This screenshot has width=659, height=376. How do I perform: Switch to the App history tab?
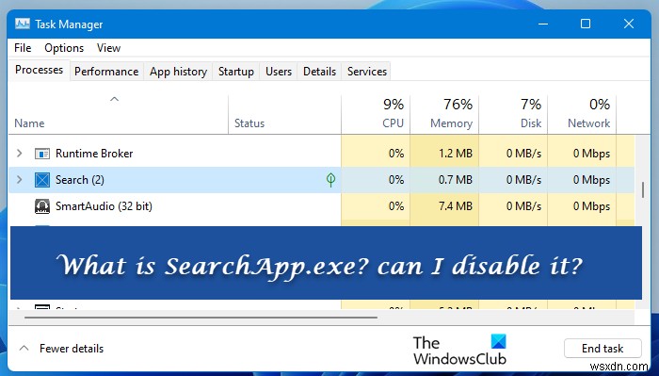point(178,72)
